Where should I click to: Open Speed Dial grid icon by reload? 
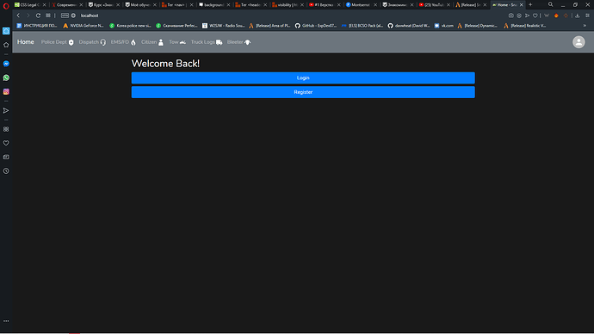click(48, 15)
